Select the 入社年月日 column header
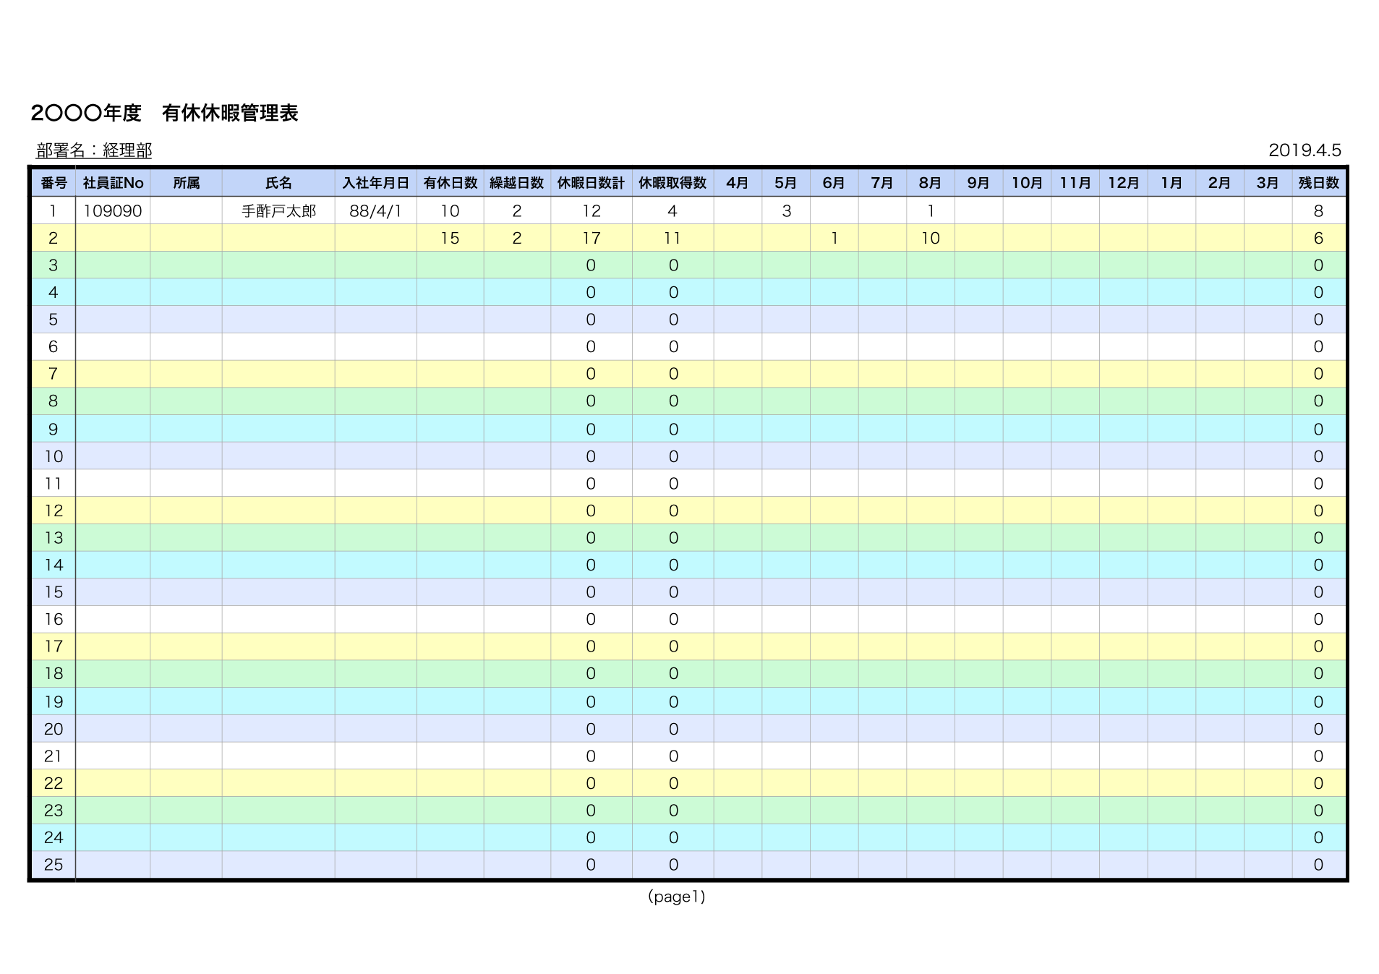1379x974 pixels. tap(375, 183)
